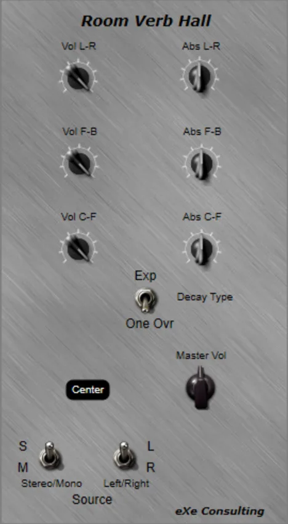Click the M label for mono
This screenshot has height=524, width=288.
pyautogui.click(x=23, y=468)
